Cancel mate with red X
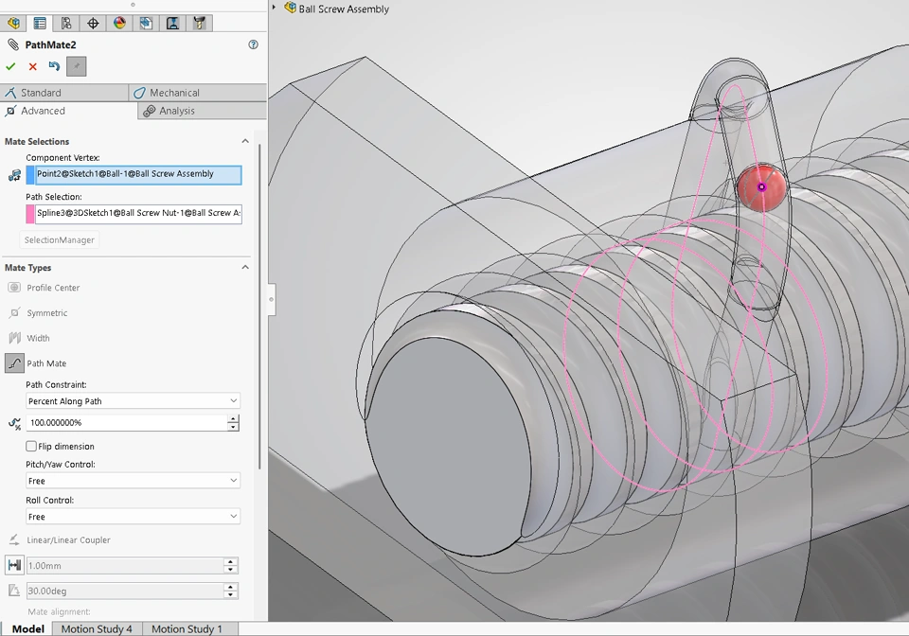Viewport: 909px width, 636px height. 33,66
